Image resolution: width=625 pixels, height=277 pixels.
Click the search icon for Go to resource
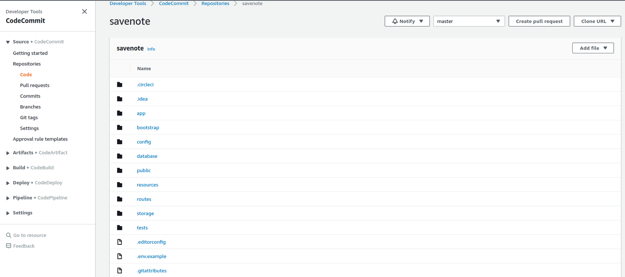[9, 235]
